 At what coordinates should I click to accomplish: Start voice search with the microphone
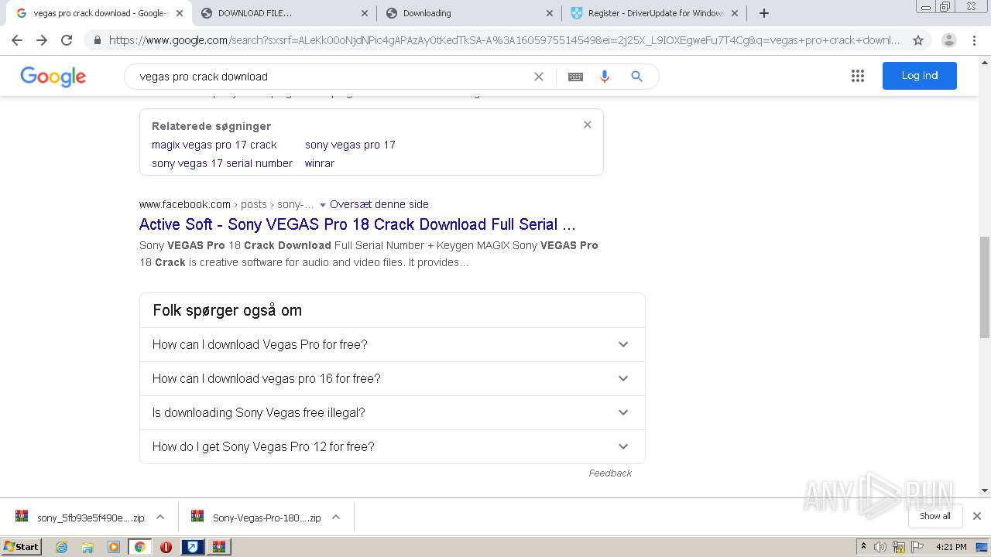pos(605,77)
